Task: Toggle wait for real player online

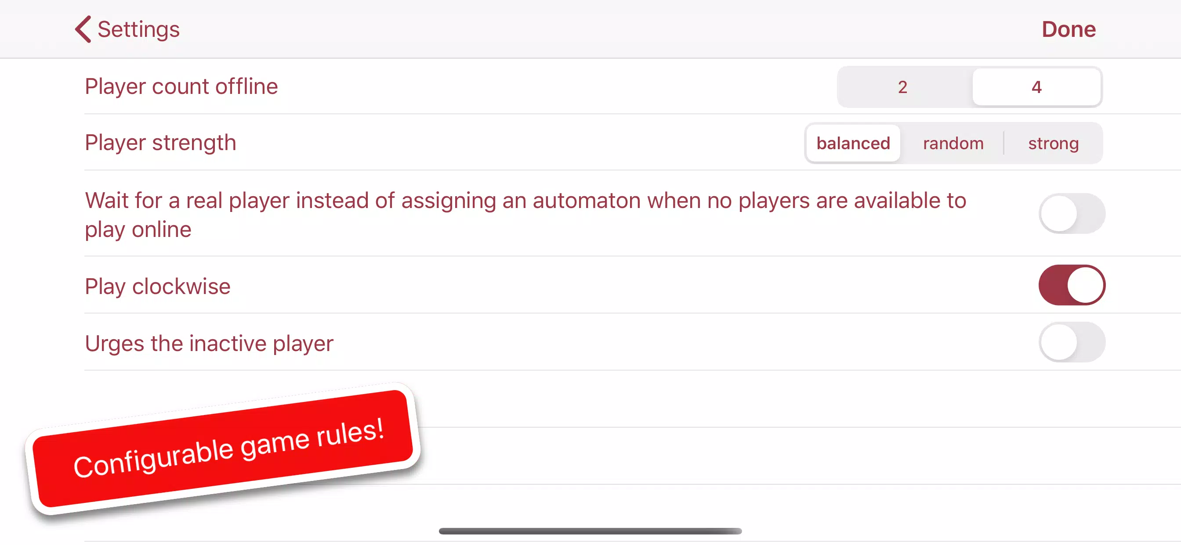Action: (1071, 214)
